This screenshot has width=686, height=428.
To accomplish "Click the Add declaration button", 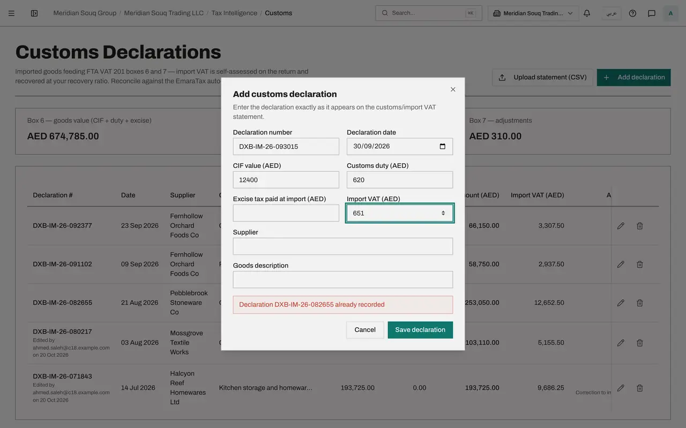I will 633,78.
